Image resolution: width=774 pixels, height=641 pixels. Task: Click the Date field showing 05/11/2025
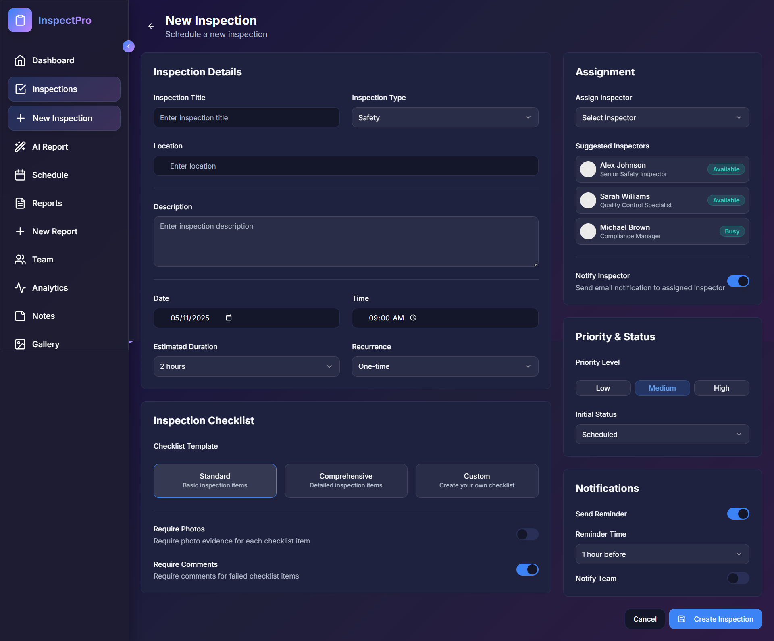pos(246,318)
